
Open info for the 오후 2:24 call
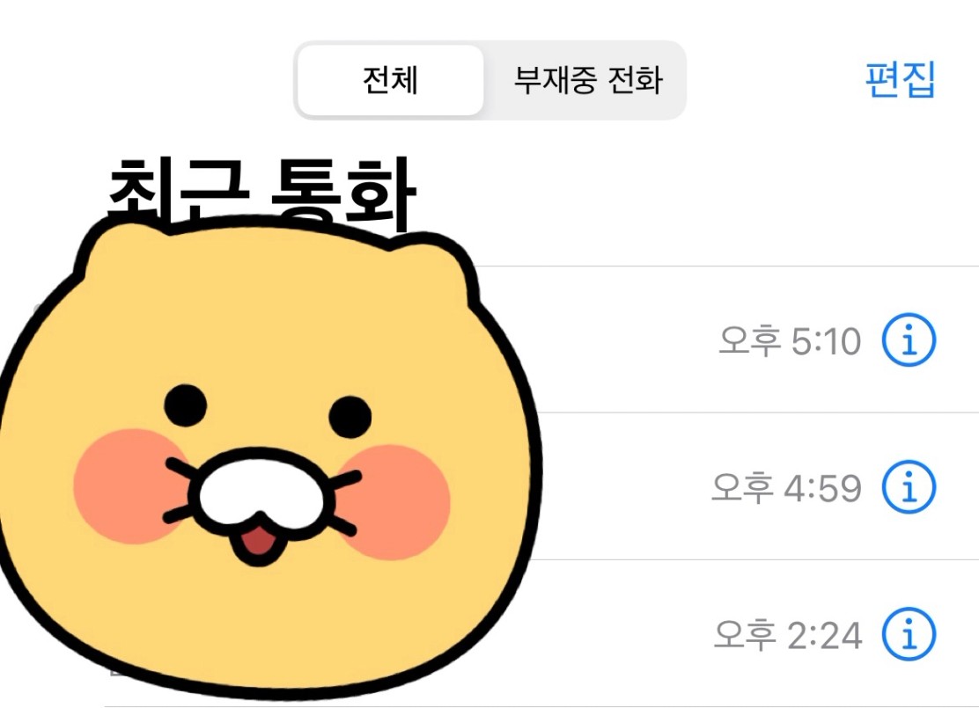909,634
